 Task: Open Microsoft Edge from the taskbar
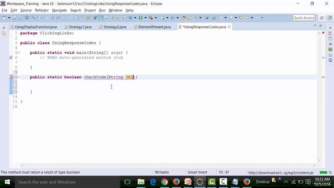(153, 182)
